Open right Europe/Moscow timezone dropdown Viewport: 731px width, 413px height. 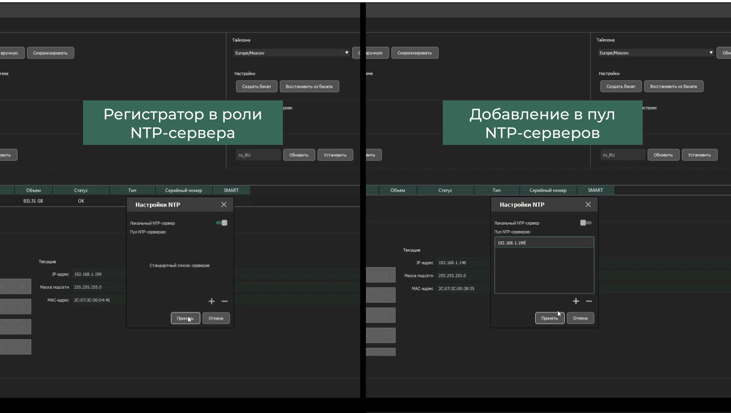coord(656,53)
